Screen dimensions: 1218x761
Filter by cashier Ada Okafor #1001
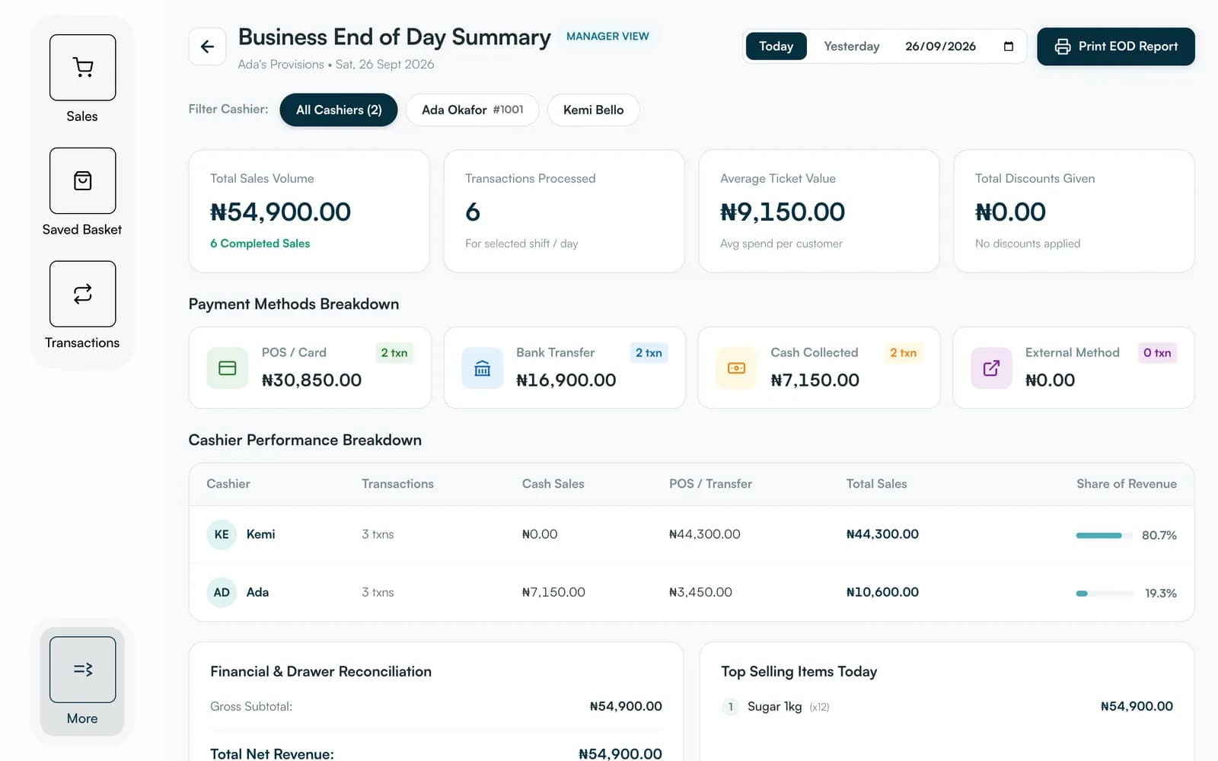[x=473, y=110]
